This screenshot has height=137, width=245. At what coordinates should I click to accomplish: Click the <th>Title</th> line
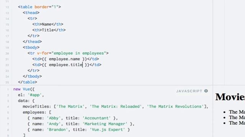tap(49, 30)
